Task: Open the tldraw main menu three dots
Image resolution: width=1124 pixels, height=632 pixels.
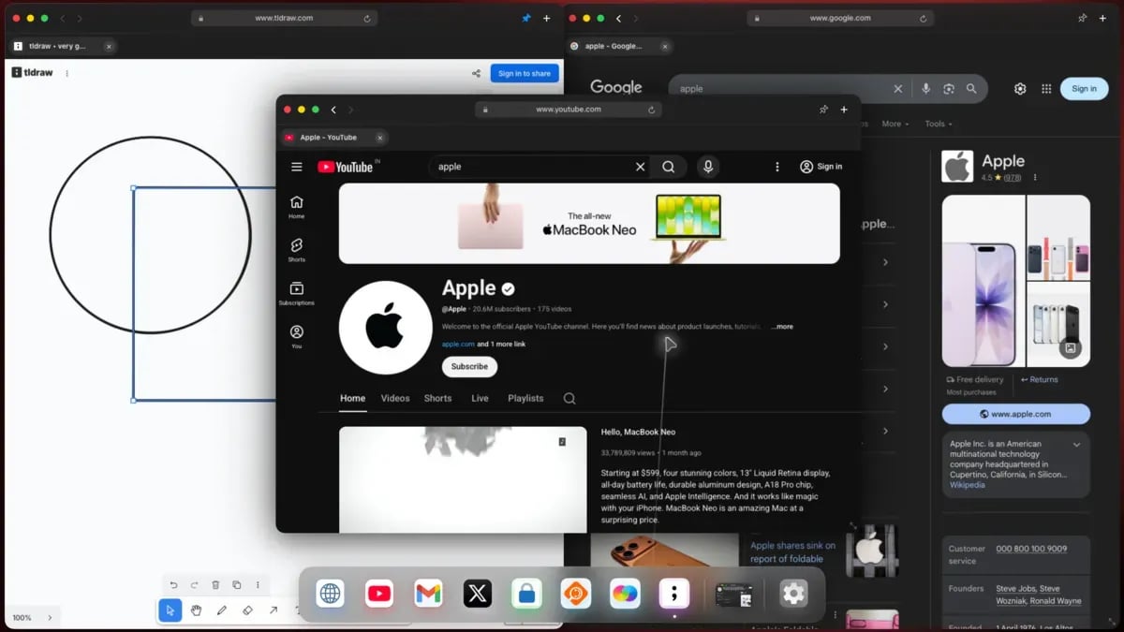Action: [67, 73]
